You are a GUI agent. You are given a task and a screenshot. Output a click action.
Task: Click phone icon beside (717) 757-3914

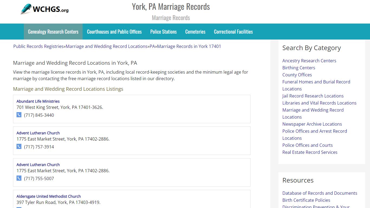click(19, 147)
